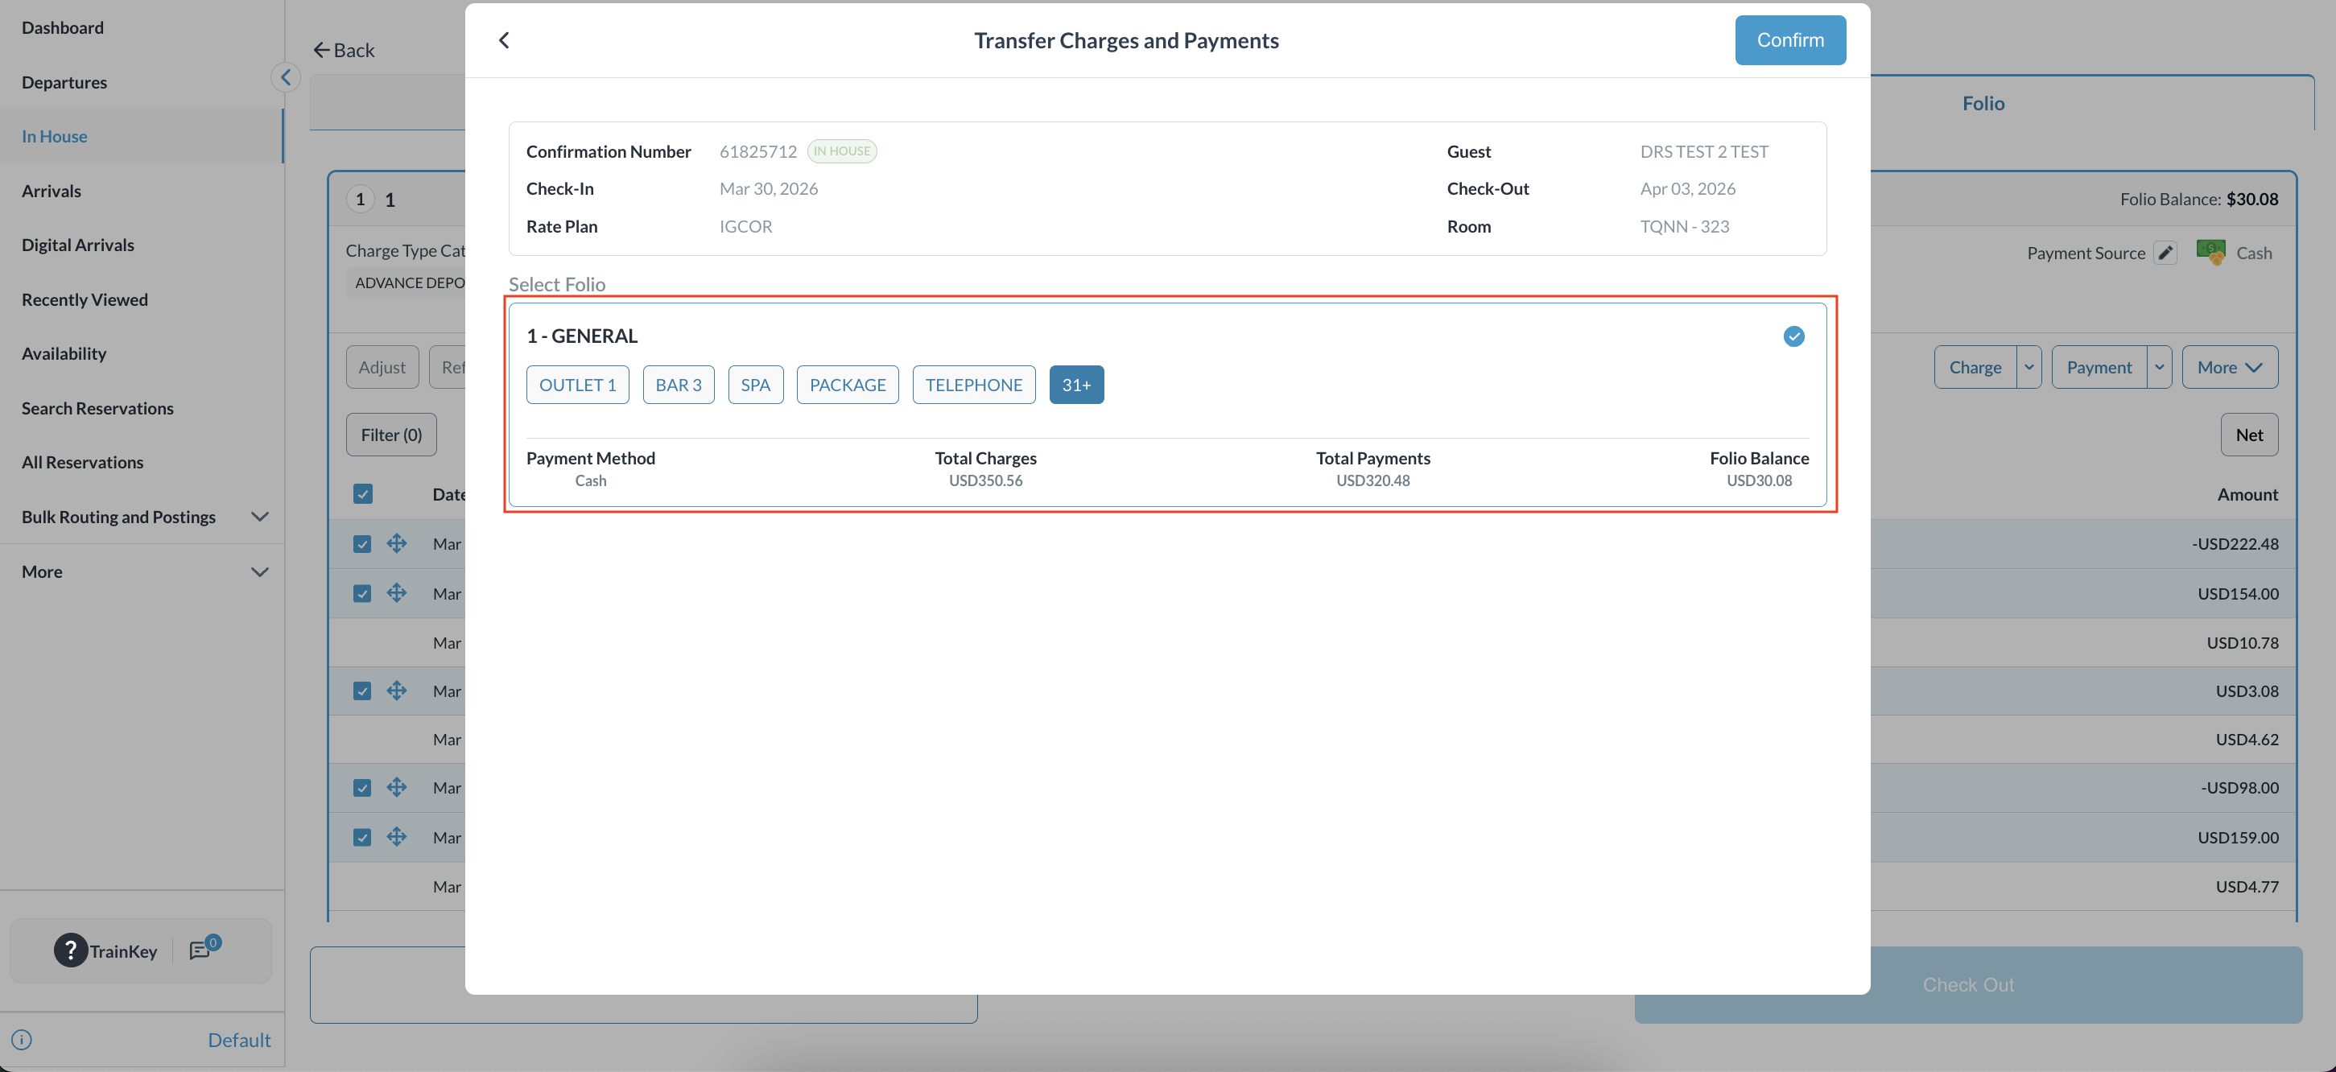The height and width of the screenshot is (1072, 2336).
Task: Switch to the Folio tab
Action: click(x=1983, y=103)
